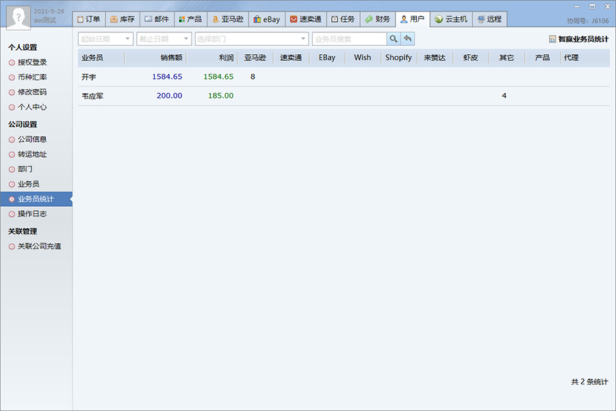Image resolution: width=616 pixels, height=411 pixels.
Task: Select the row for 开宇
Action: point(344,77)
